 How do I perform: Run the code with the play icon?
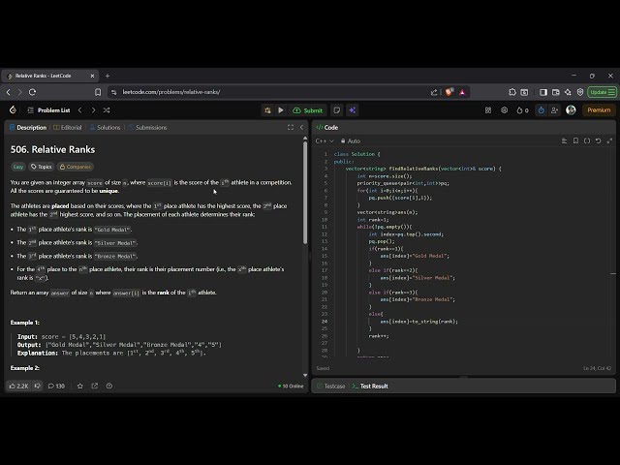pos(281,110)
